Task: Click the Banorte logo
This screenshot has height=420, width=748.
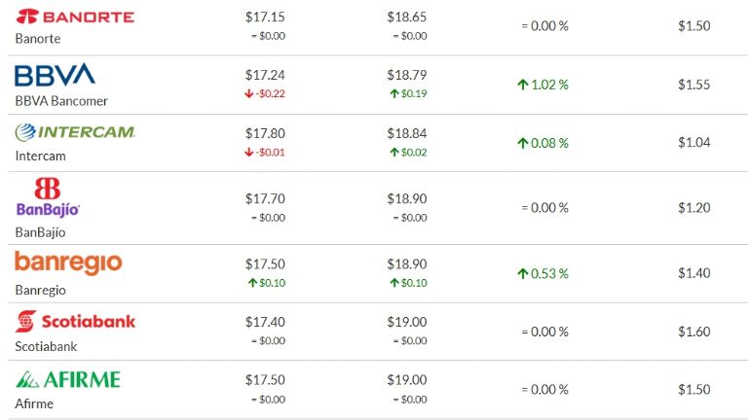Action: [75, 17]
